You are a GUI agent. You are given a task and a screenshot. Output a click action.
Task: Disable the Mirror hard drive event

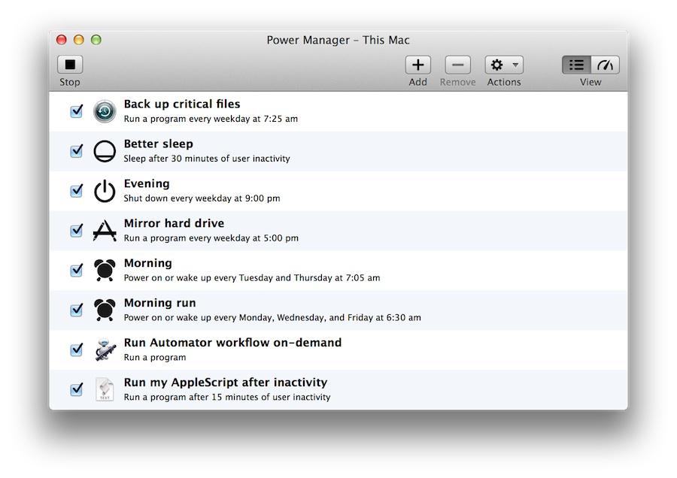tap(77, 231)
